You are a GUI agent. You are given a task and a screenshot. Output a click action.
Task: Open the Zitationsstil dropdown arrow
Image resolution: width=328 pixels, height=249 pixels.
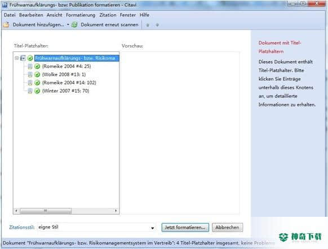click(x=153, y=228)
